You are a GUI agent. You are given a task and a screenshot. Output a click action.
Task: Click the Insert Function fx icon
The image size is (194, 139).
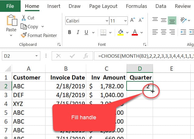coord(86,56)
